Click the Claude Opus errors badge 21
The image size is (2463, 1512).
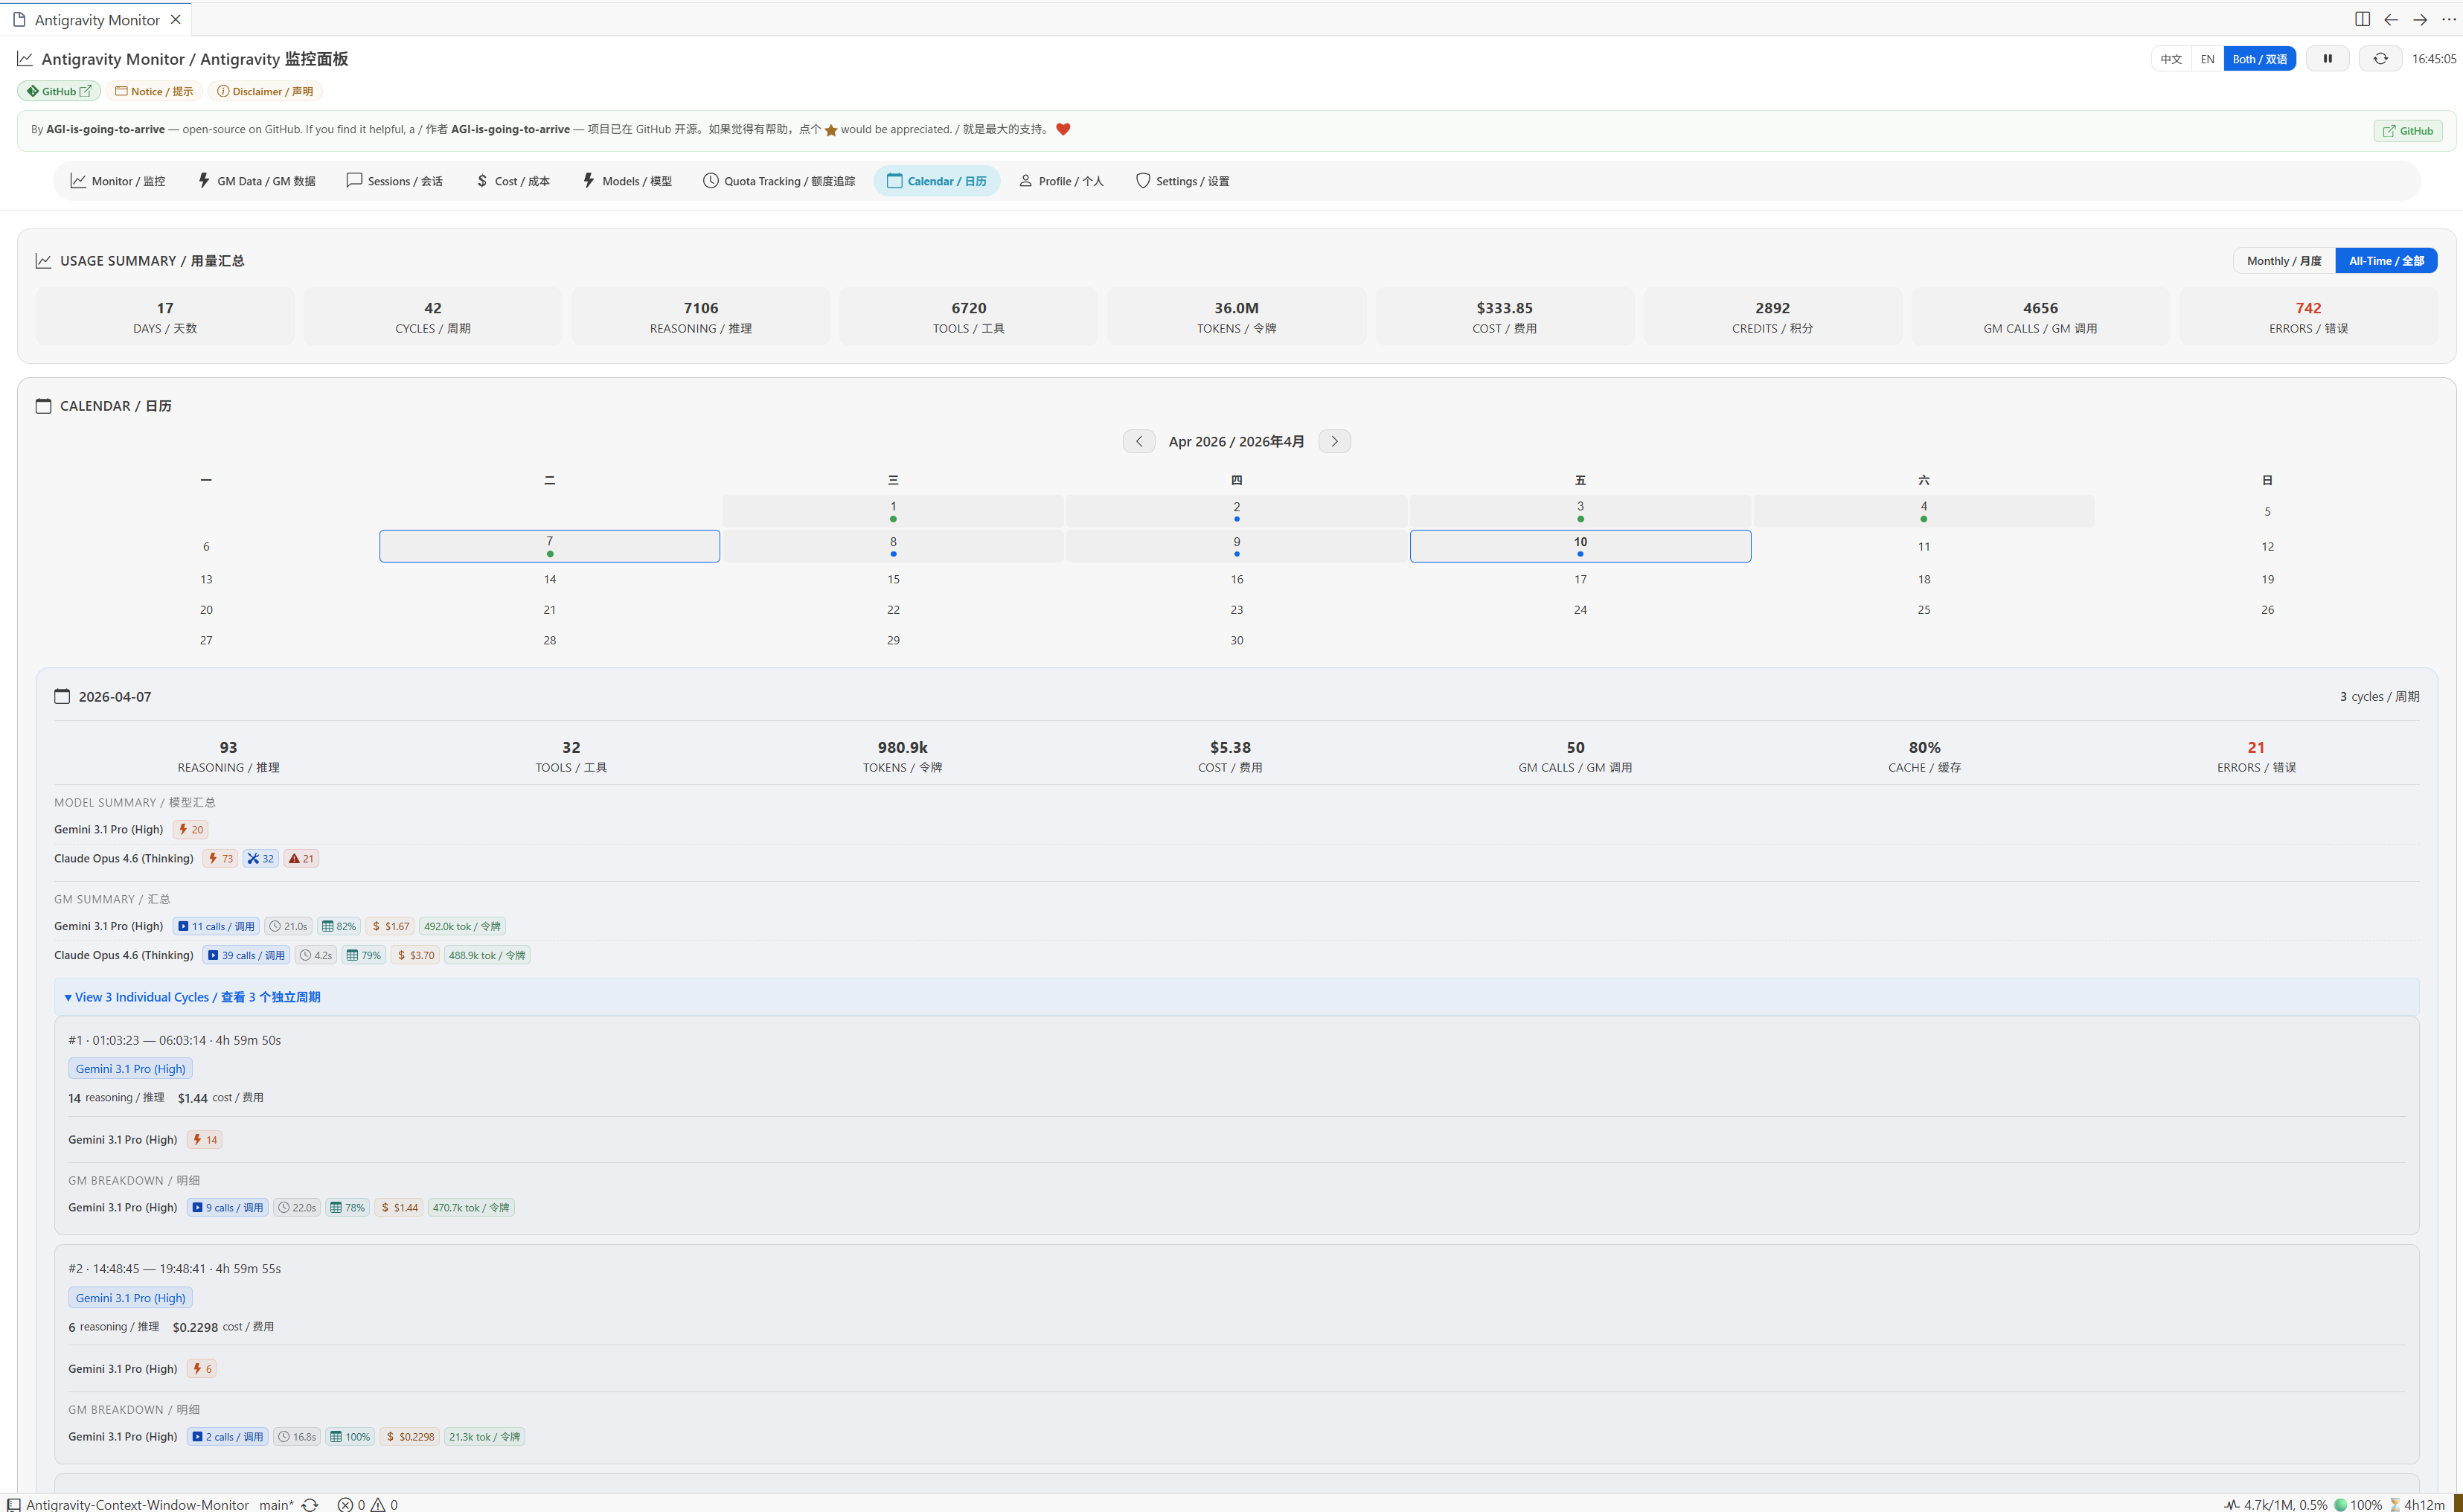[301, 858]
